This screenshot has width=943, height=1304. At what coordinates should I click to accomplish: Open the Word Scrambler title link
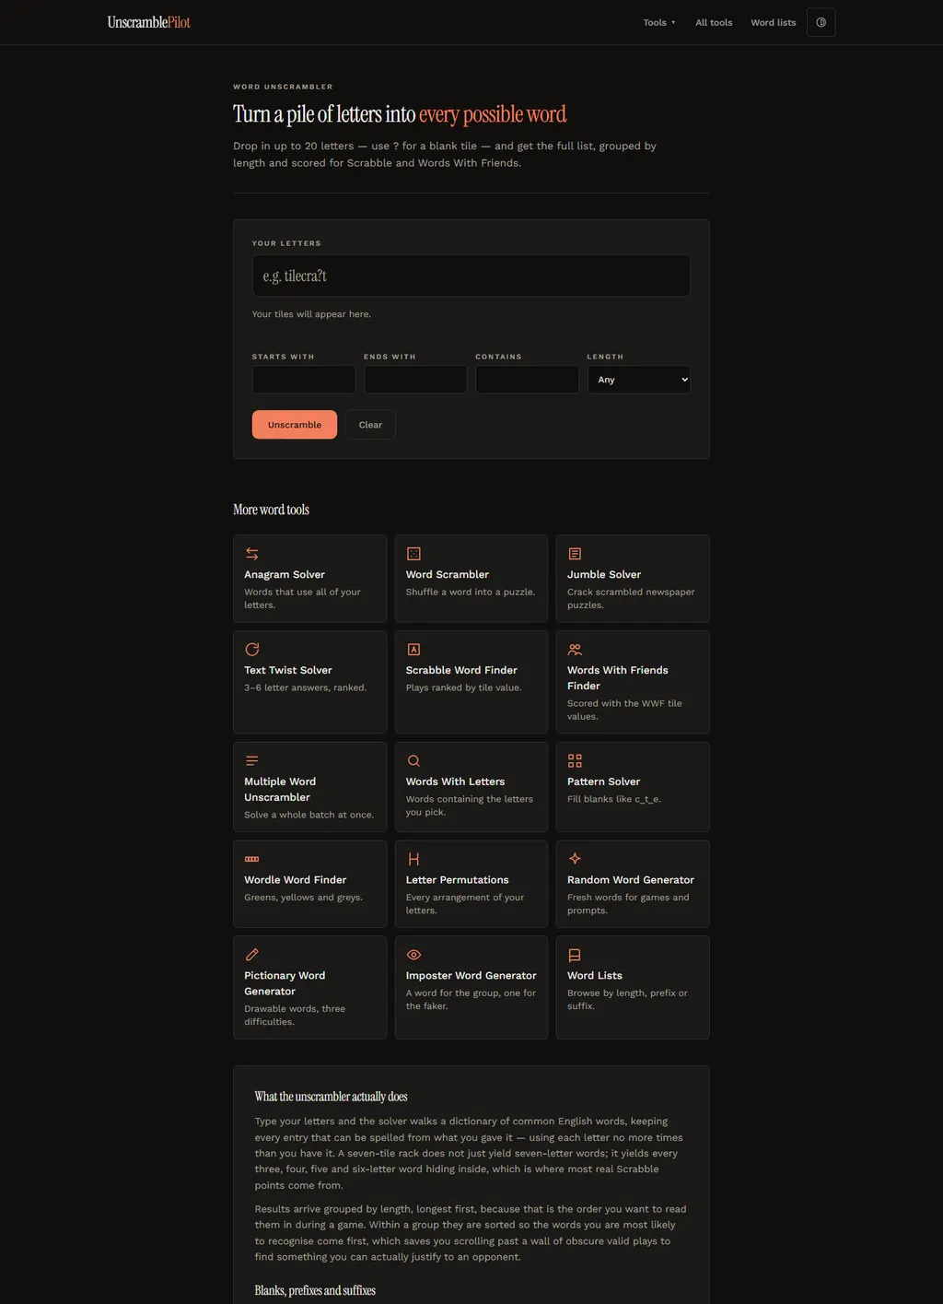pyautogui.click(x=448, y=574)
